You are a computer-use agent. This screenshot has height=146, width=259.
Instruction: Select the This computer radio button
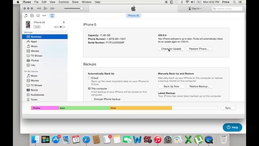pos(89,88)
